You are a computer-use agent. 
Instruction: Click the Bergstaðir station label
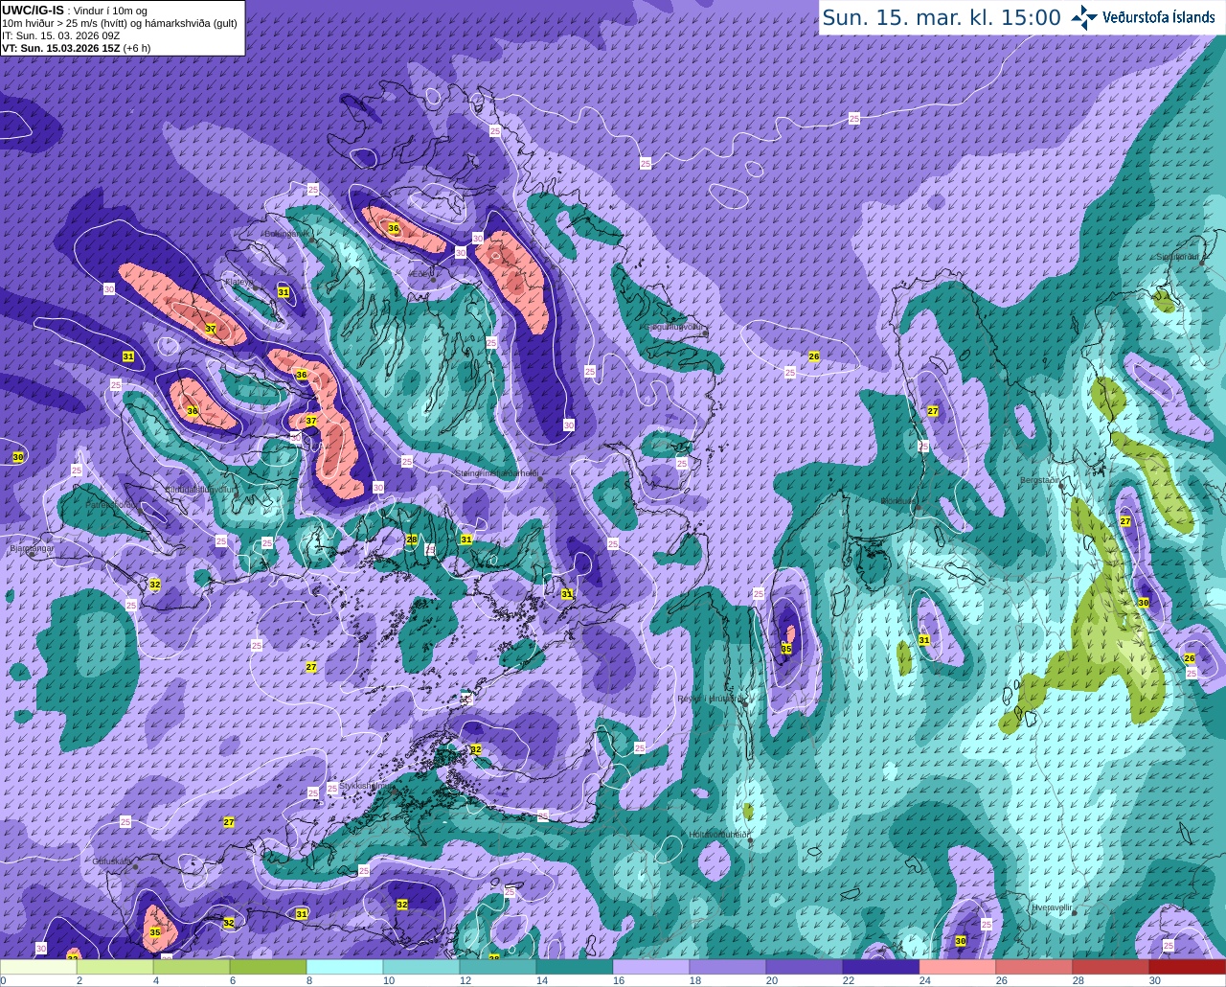click(x=1040, y=479)
